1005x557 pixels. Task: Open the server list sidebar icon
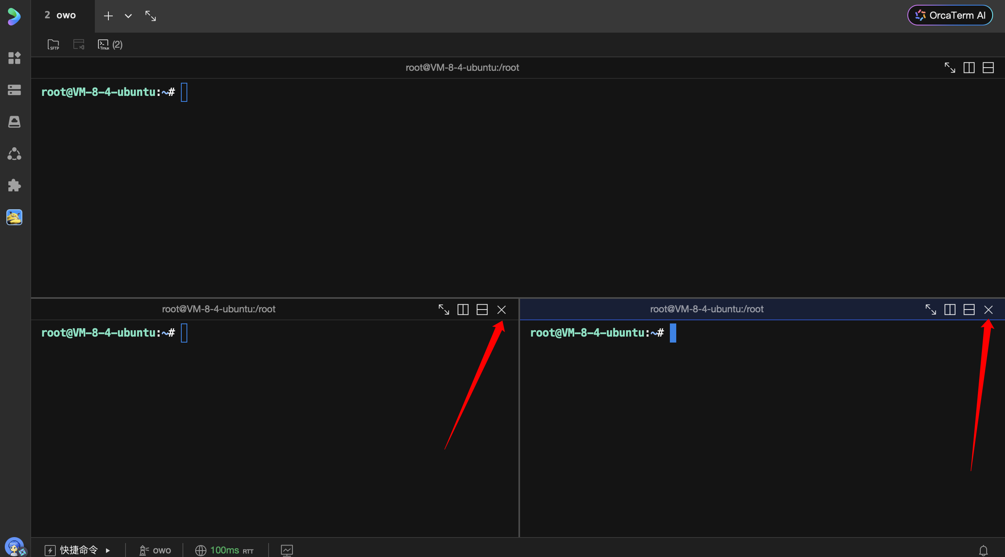click(x=14, y=90)
